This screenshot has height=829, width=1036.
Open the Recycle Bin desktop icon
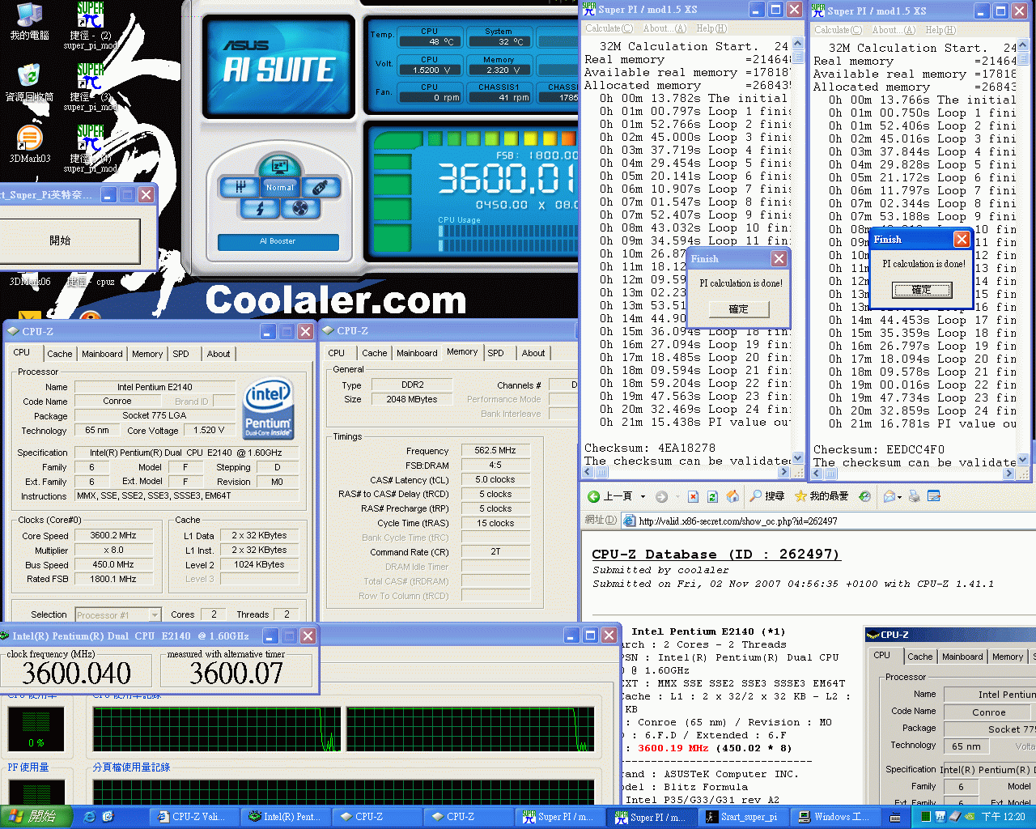30,83
